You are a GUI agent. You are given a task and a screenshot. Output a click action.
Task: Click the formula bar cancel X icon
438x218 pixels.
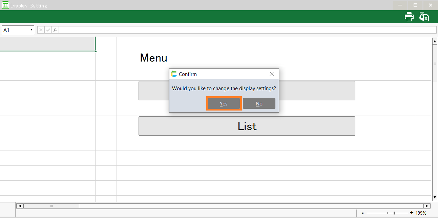(x=41, y=30)
